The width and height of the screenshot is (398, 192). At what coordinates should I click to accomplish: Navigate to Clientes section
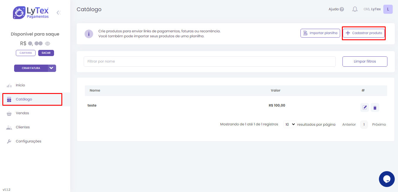click(x=23, y=127)
